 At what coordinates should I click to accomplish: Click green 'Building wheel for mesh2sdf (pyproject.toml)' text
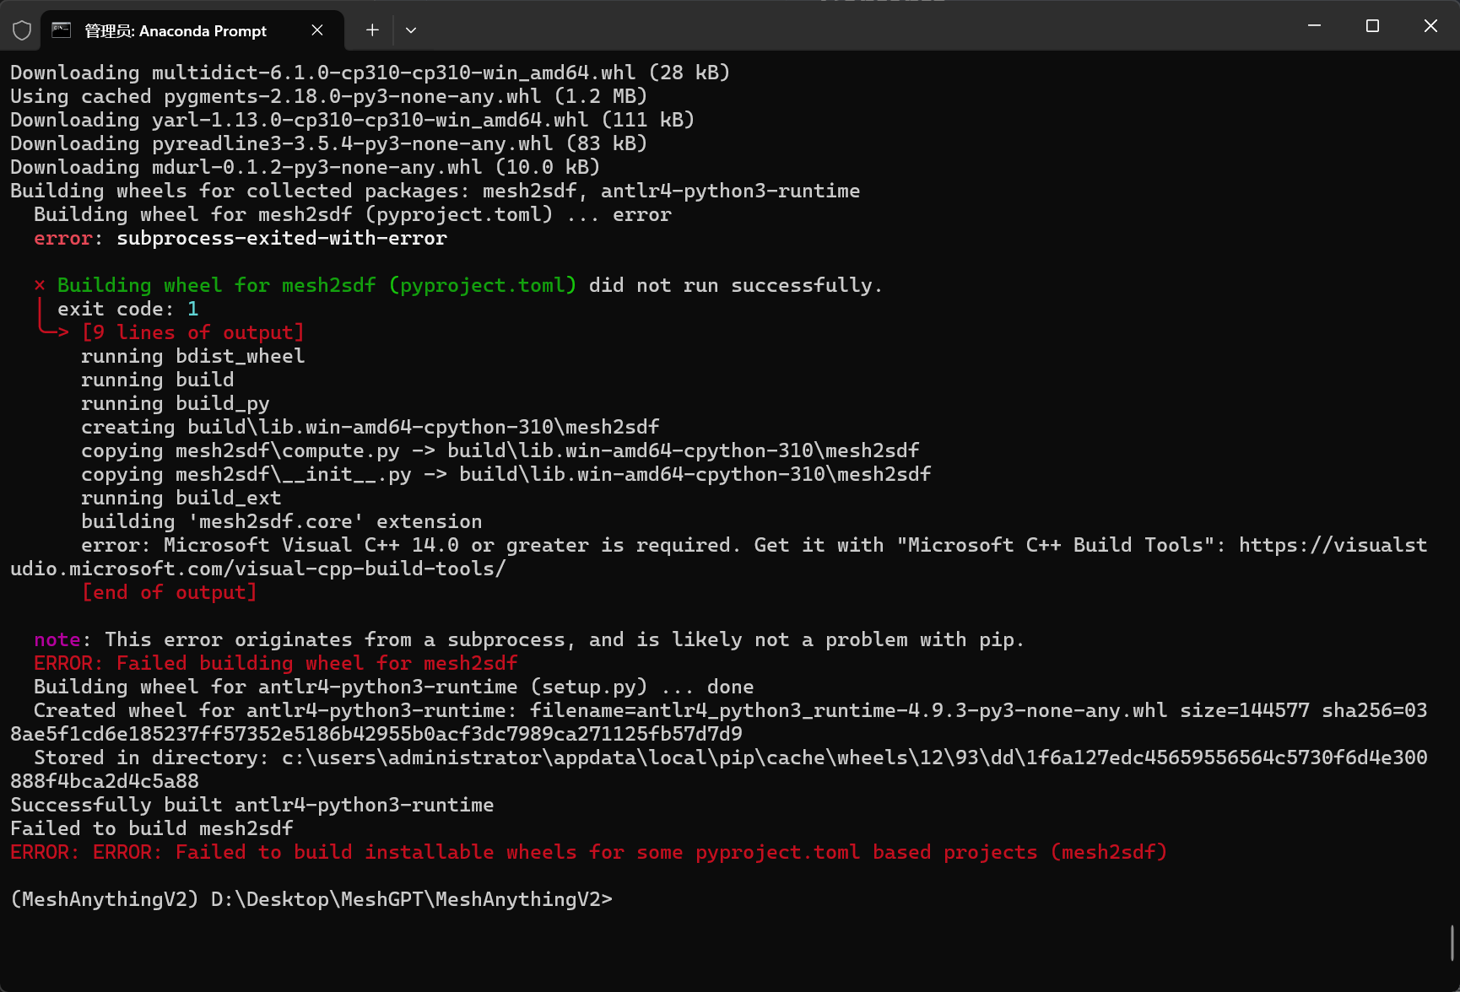point(317,285)
